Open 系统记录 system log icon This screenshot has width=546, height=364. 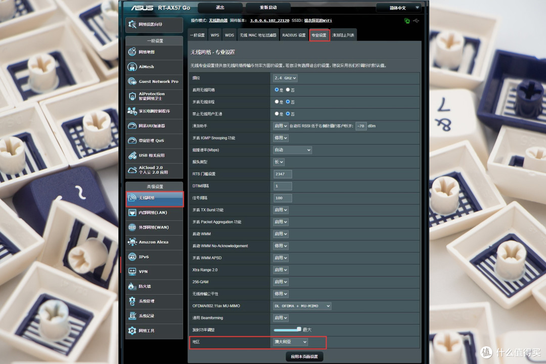(132, 316)
